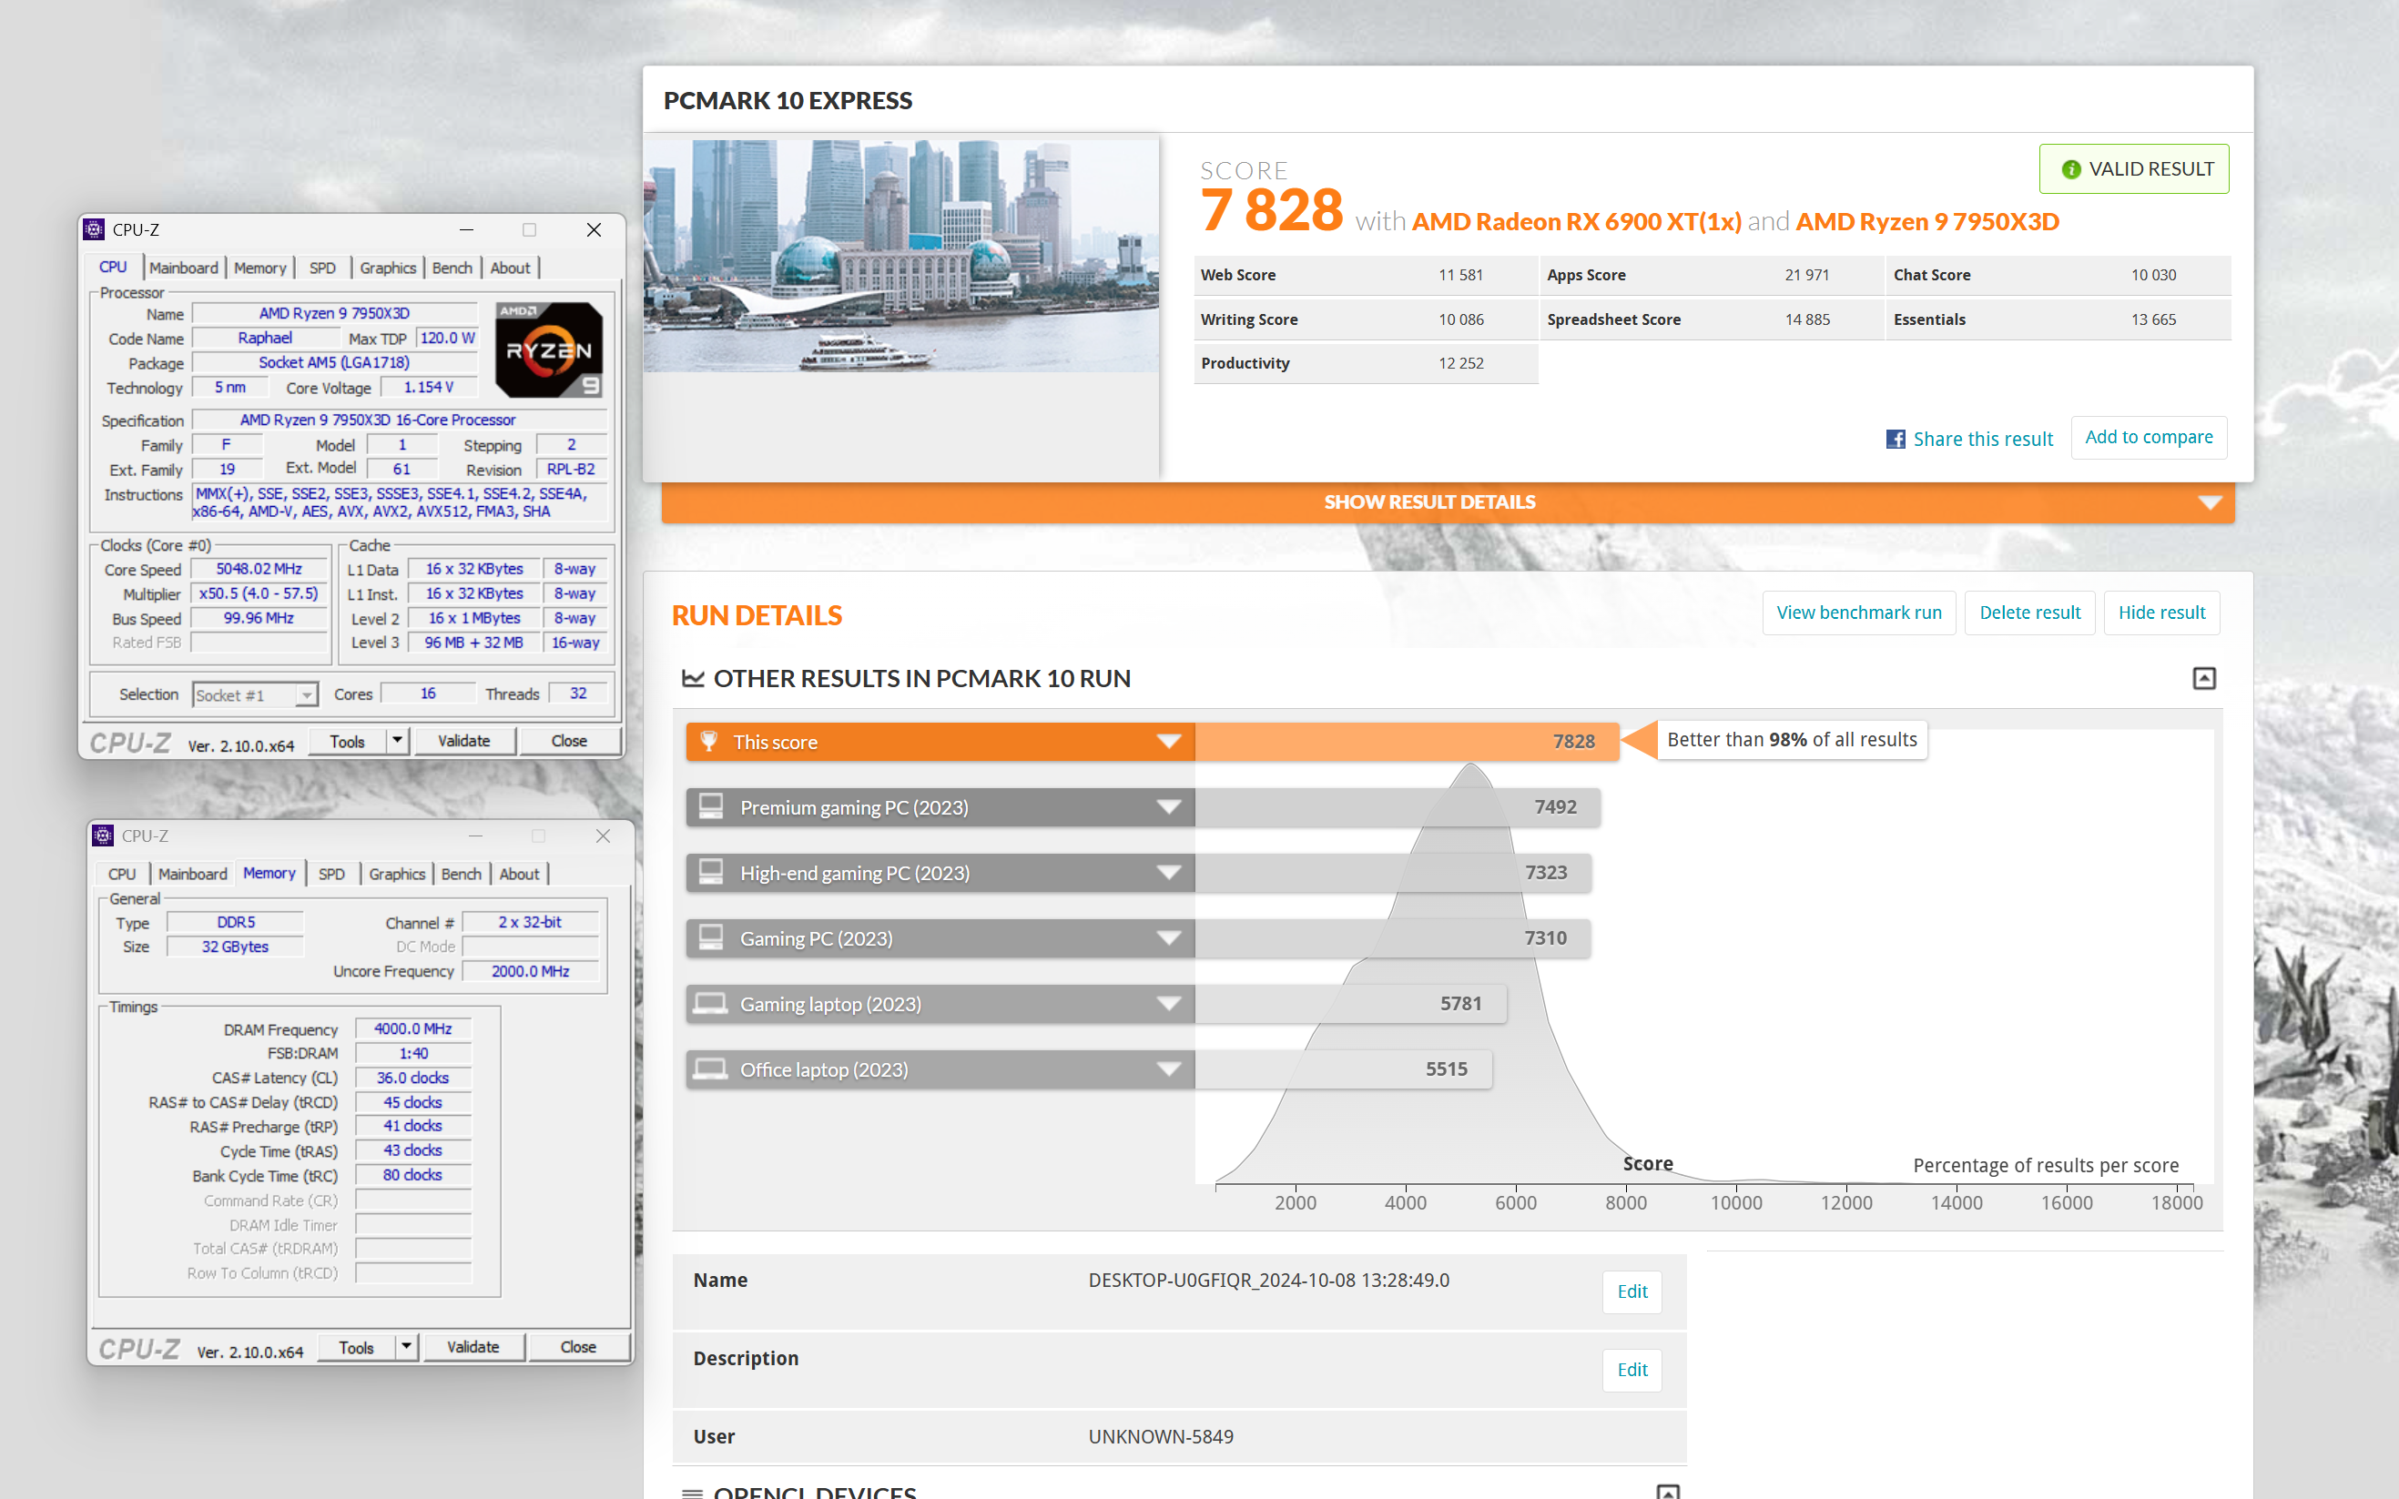2399x1499 pixels.
Task: Click the desktop icon for Gaming PC (2023)
Action: [711, 937]
